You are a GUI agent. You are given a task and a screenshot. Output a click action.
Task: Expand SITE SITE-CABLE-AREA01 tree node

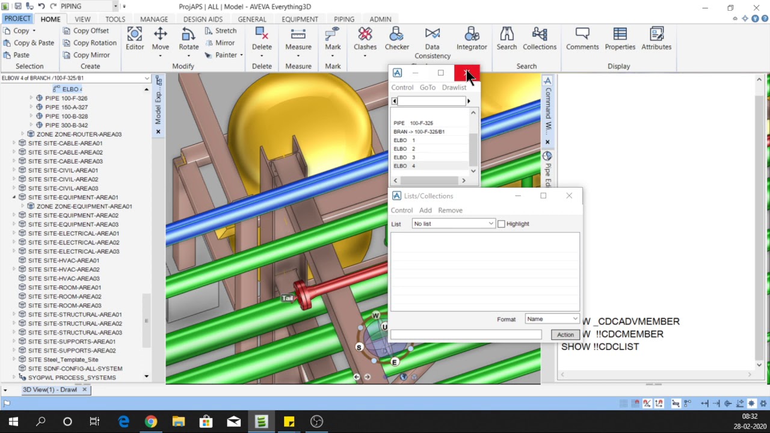tap(14, 143)
